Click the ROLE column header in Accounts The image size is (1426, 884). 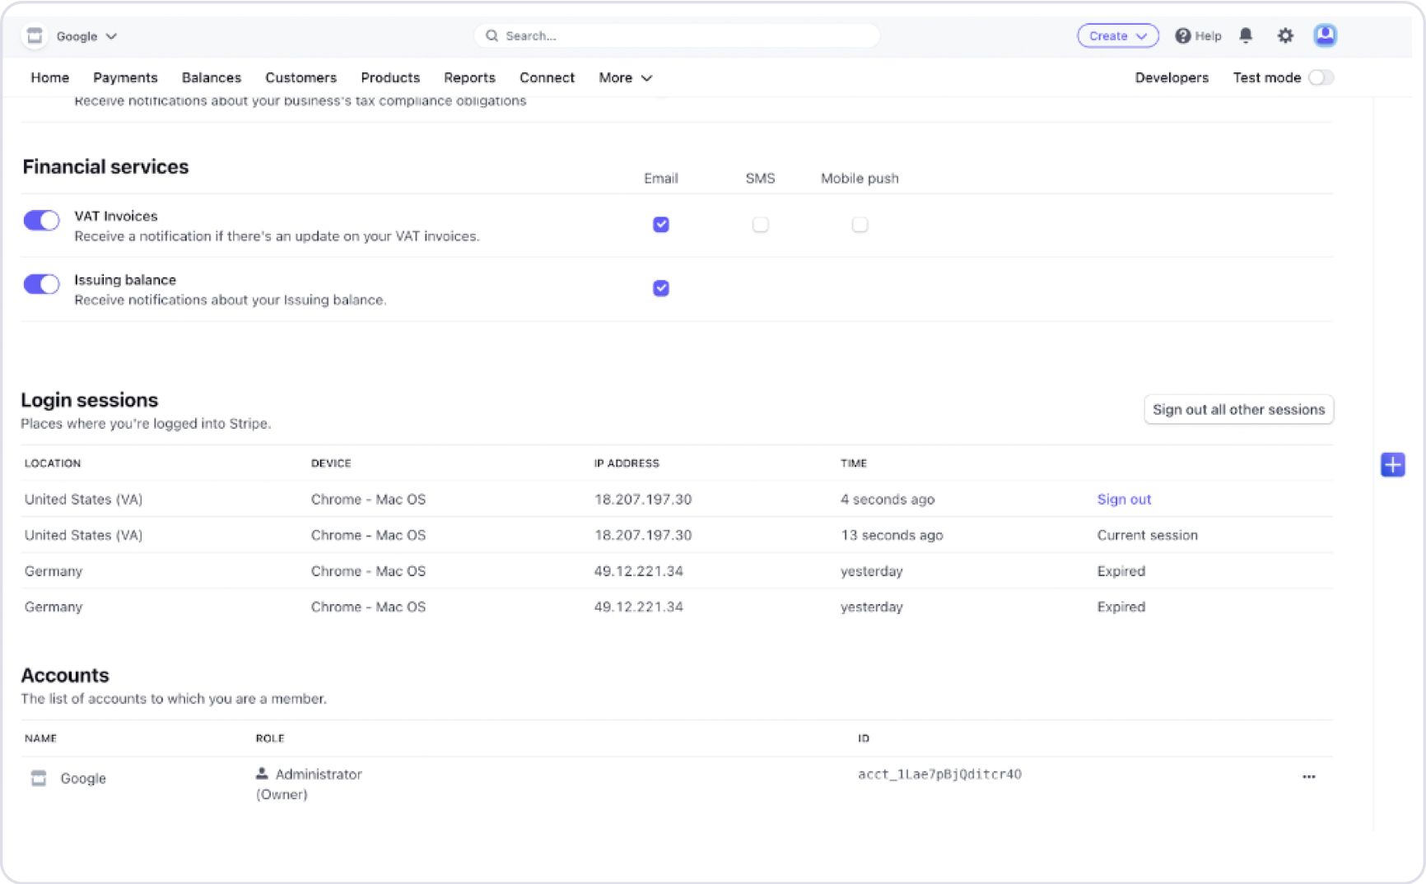click(x=270, y=738)
